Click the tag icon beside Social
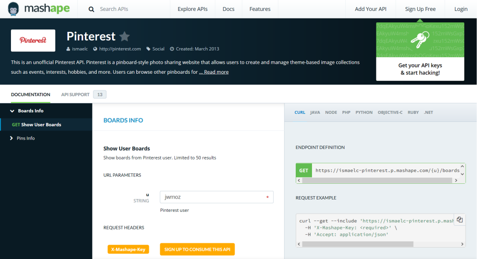 tap(148, 49)
